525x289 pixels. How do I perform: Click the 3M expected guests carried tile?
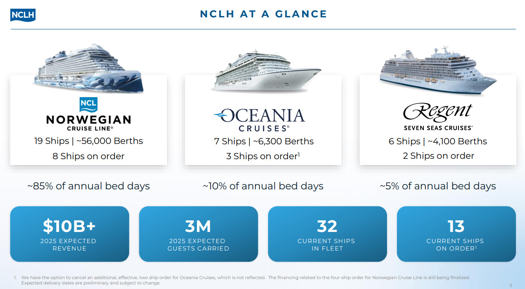pos(198,234)
